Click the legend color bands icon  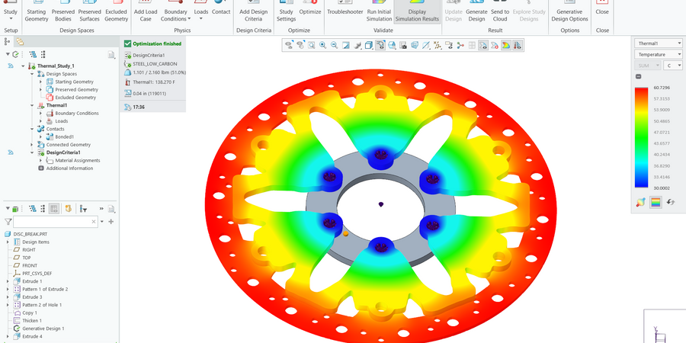655,202
